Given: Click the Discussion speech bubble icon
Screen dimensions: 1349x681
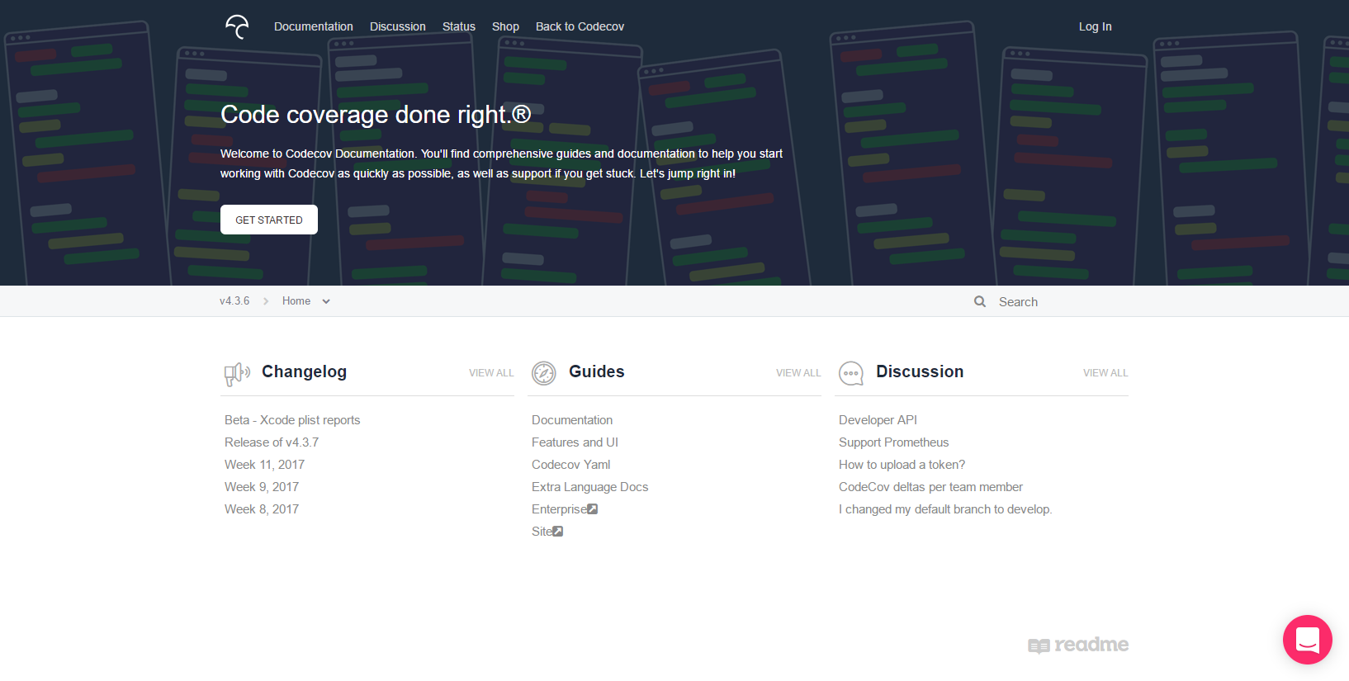Looking at the screenshot, I should coord(851,373).
